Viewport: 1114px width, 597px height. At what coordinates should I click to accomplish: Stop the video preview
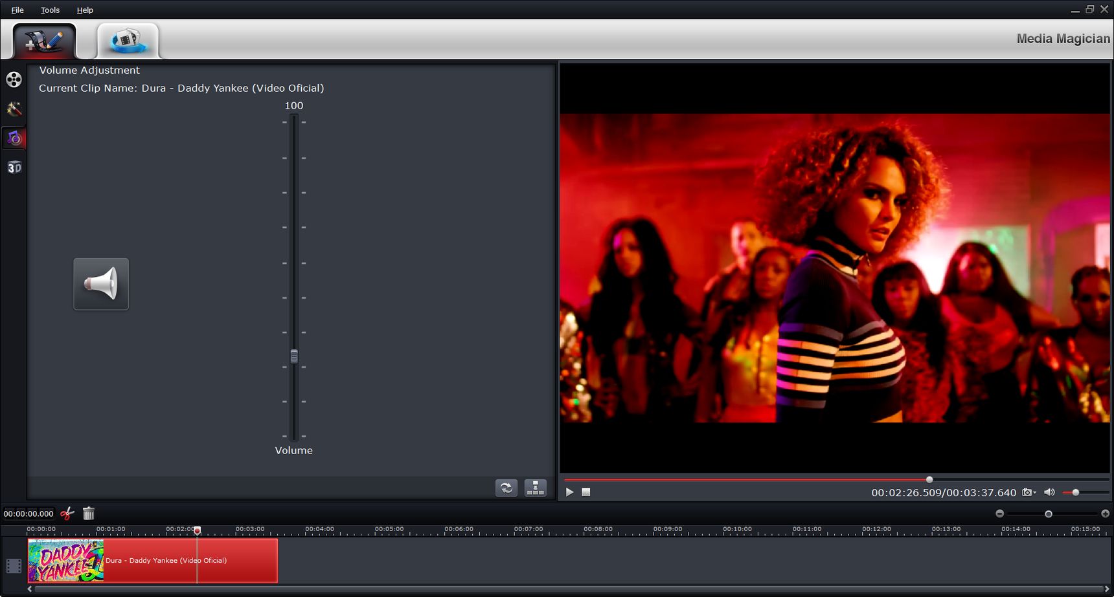pos(586,492)
